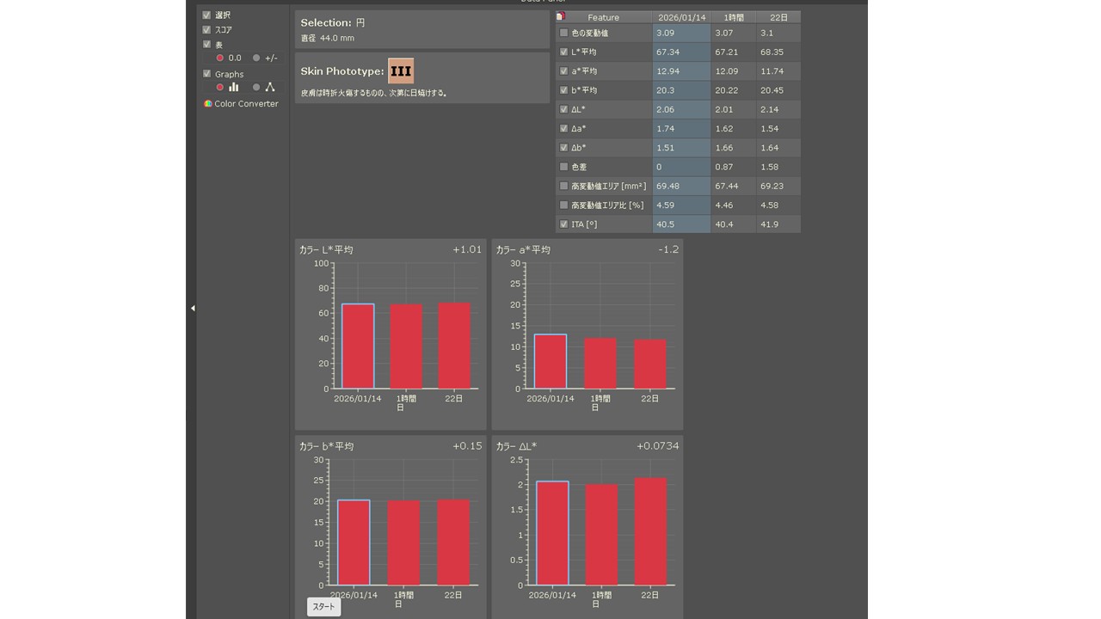The image size is (1101, 619).
Task: Toggle the 表 checkbox
Action: 206,44
